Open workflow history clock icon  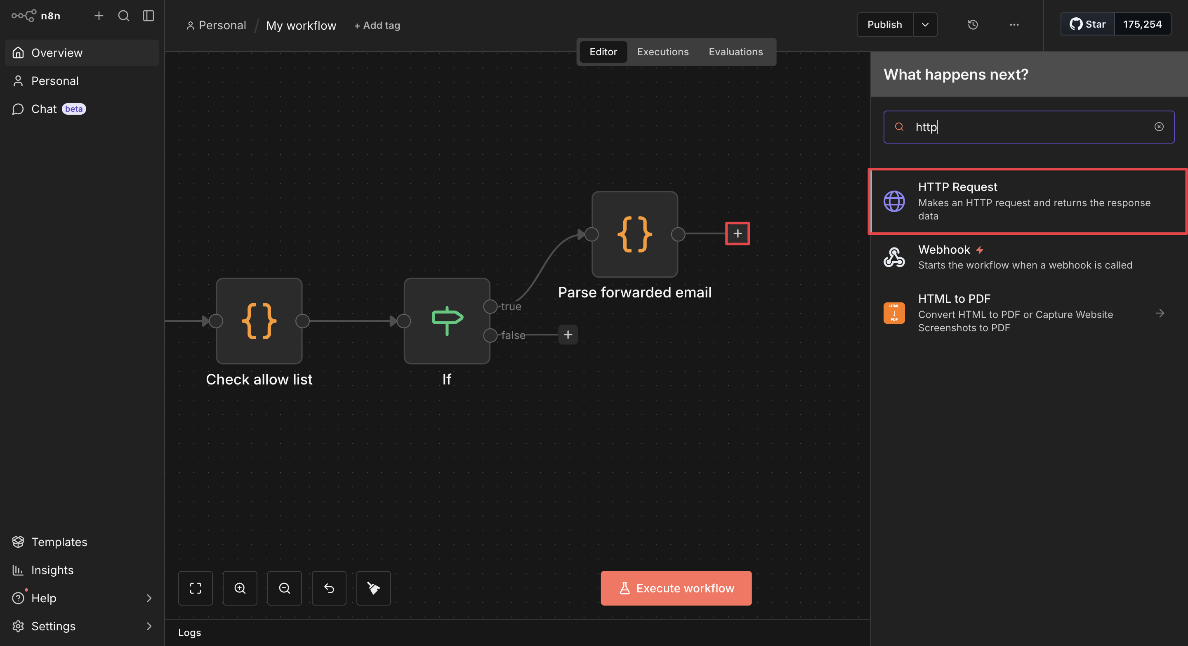[973, 25]
